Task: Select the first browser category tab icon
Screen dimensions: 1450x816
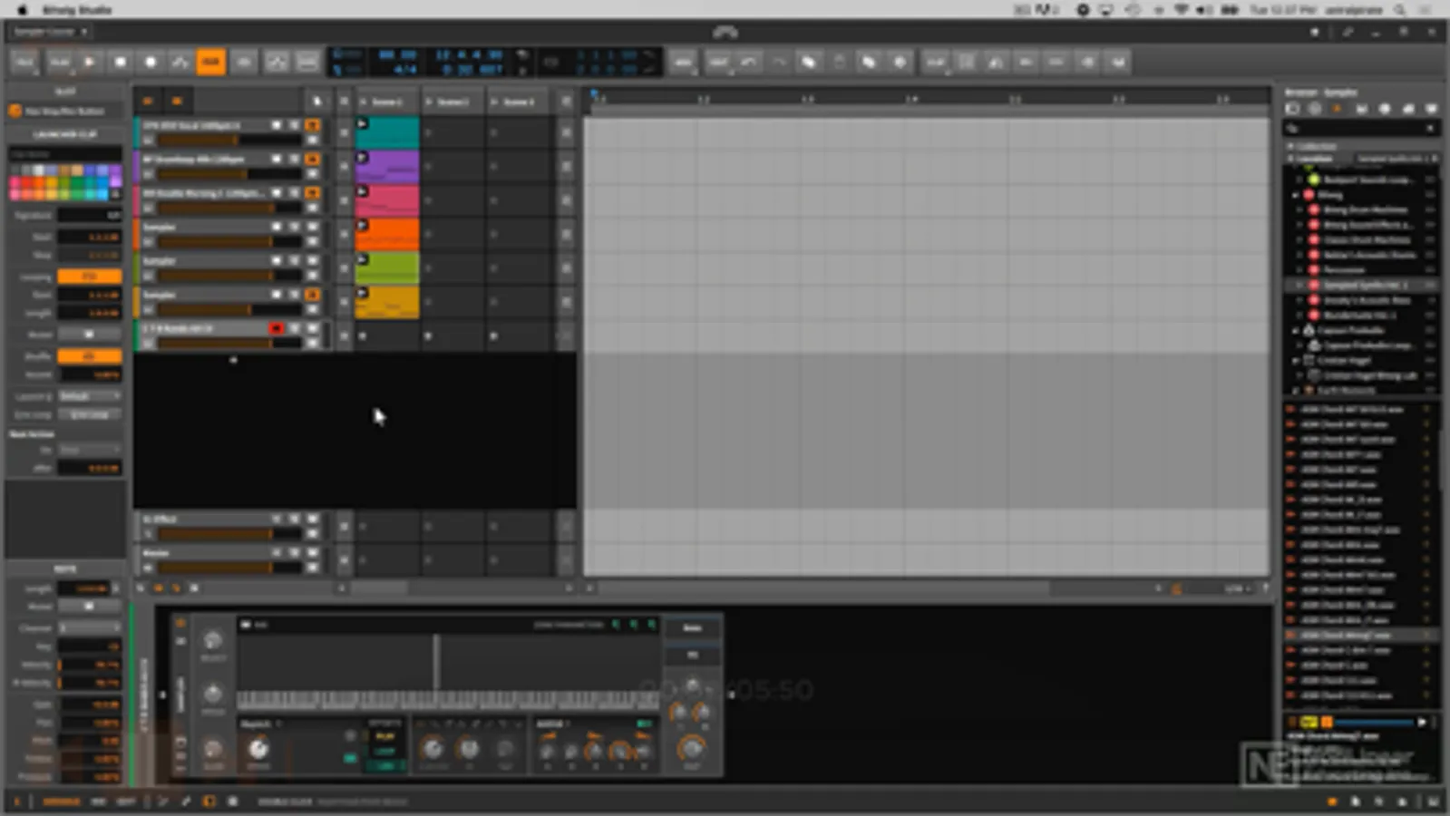Action: tap(1292, 109)
